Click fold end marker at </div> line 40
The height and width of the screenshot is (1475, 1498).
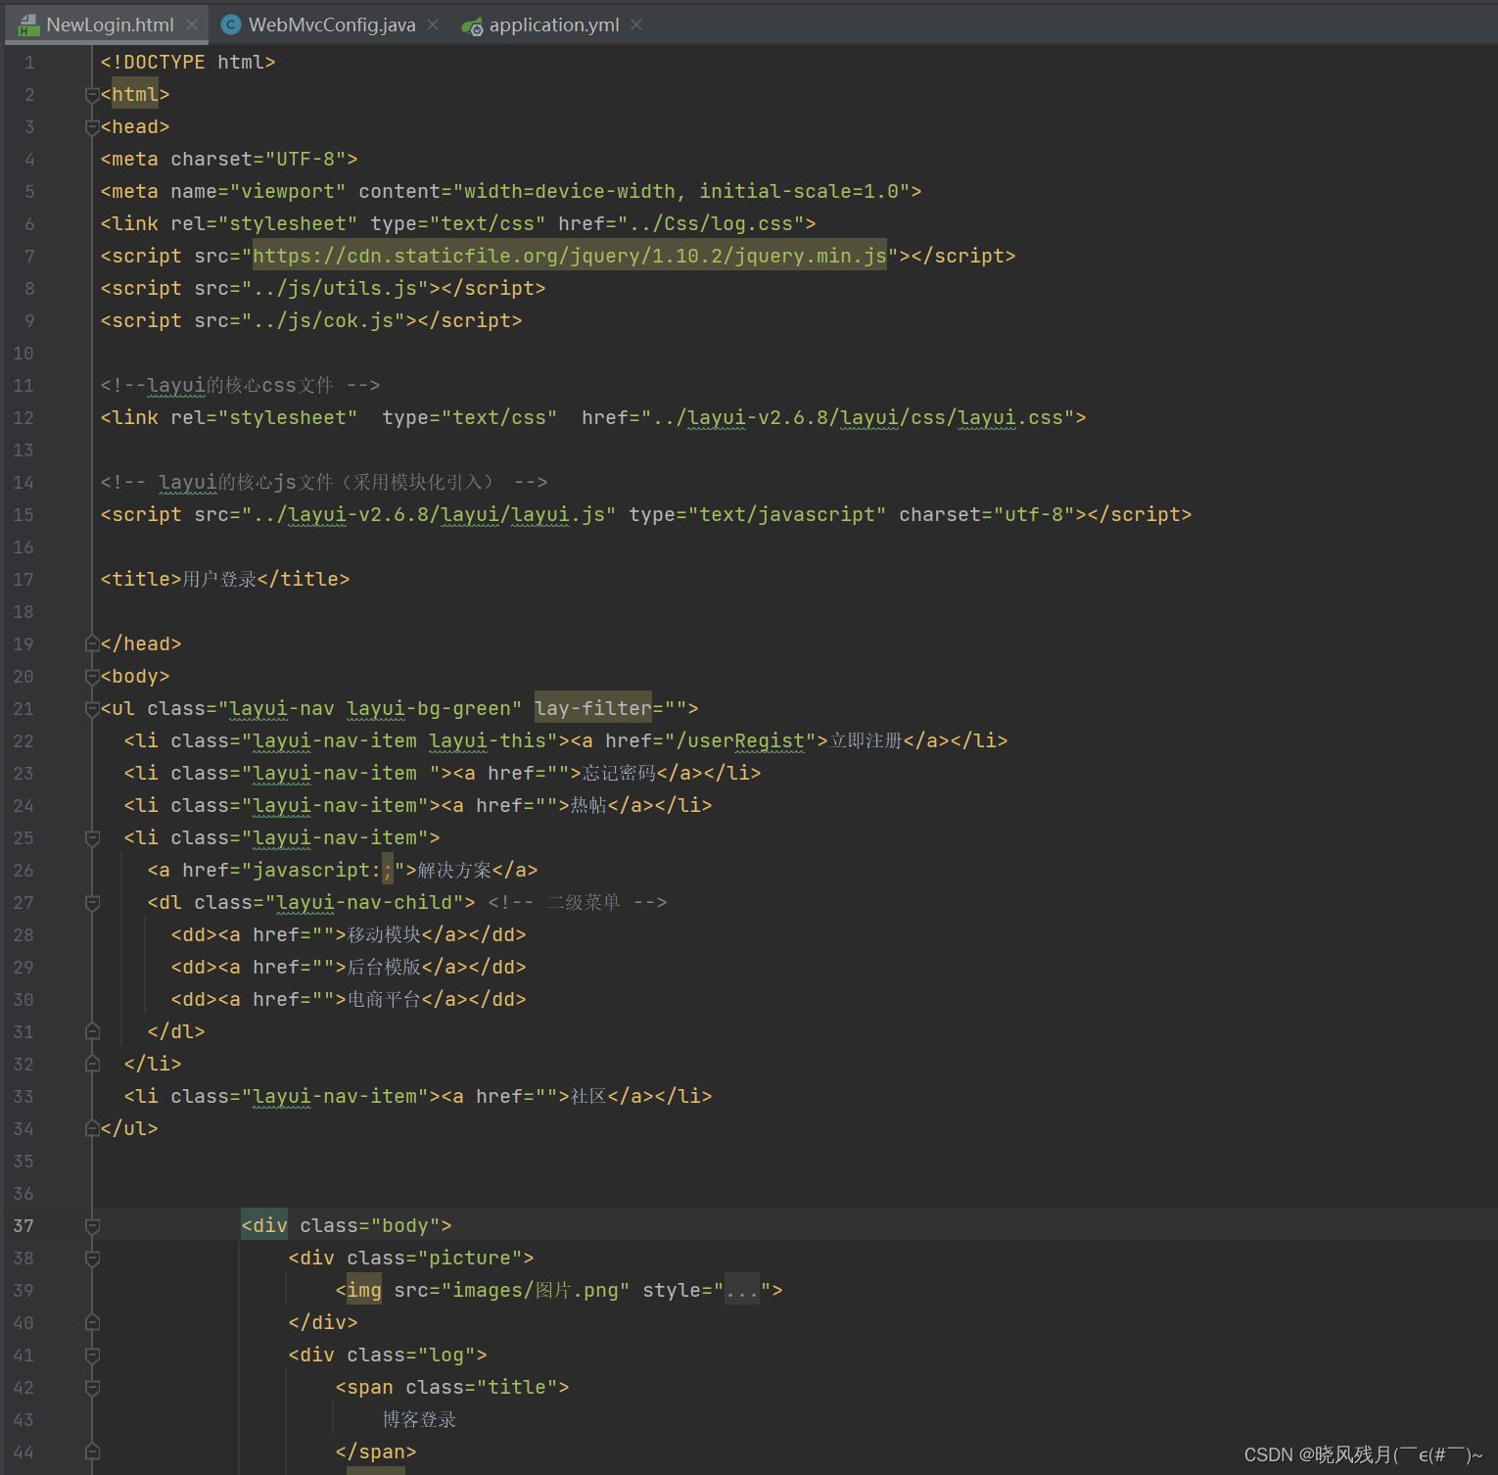pyautogui.click(x=92, y=1323)
